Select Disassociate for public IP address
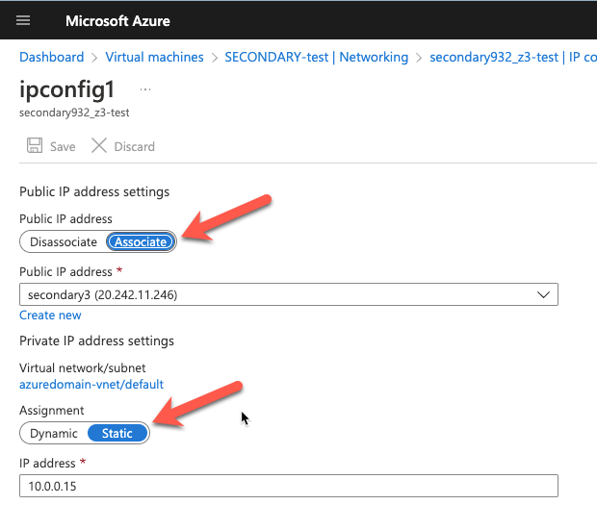 coord(64,242)
